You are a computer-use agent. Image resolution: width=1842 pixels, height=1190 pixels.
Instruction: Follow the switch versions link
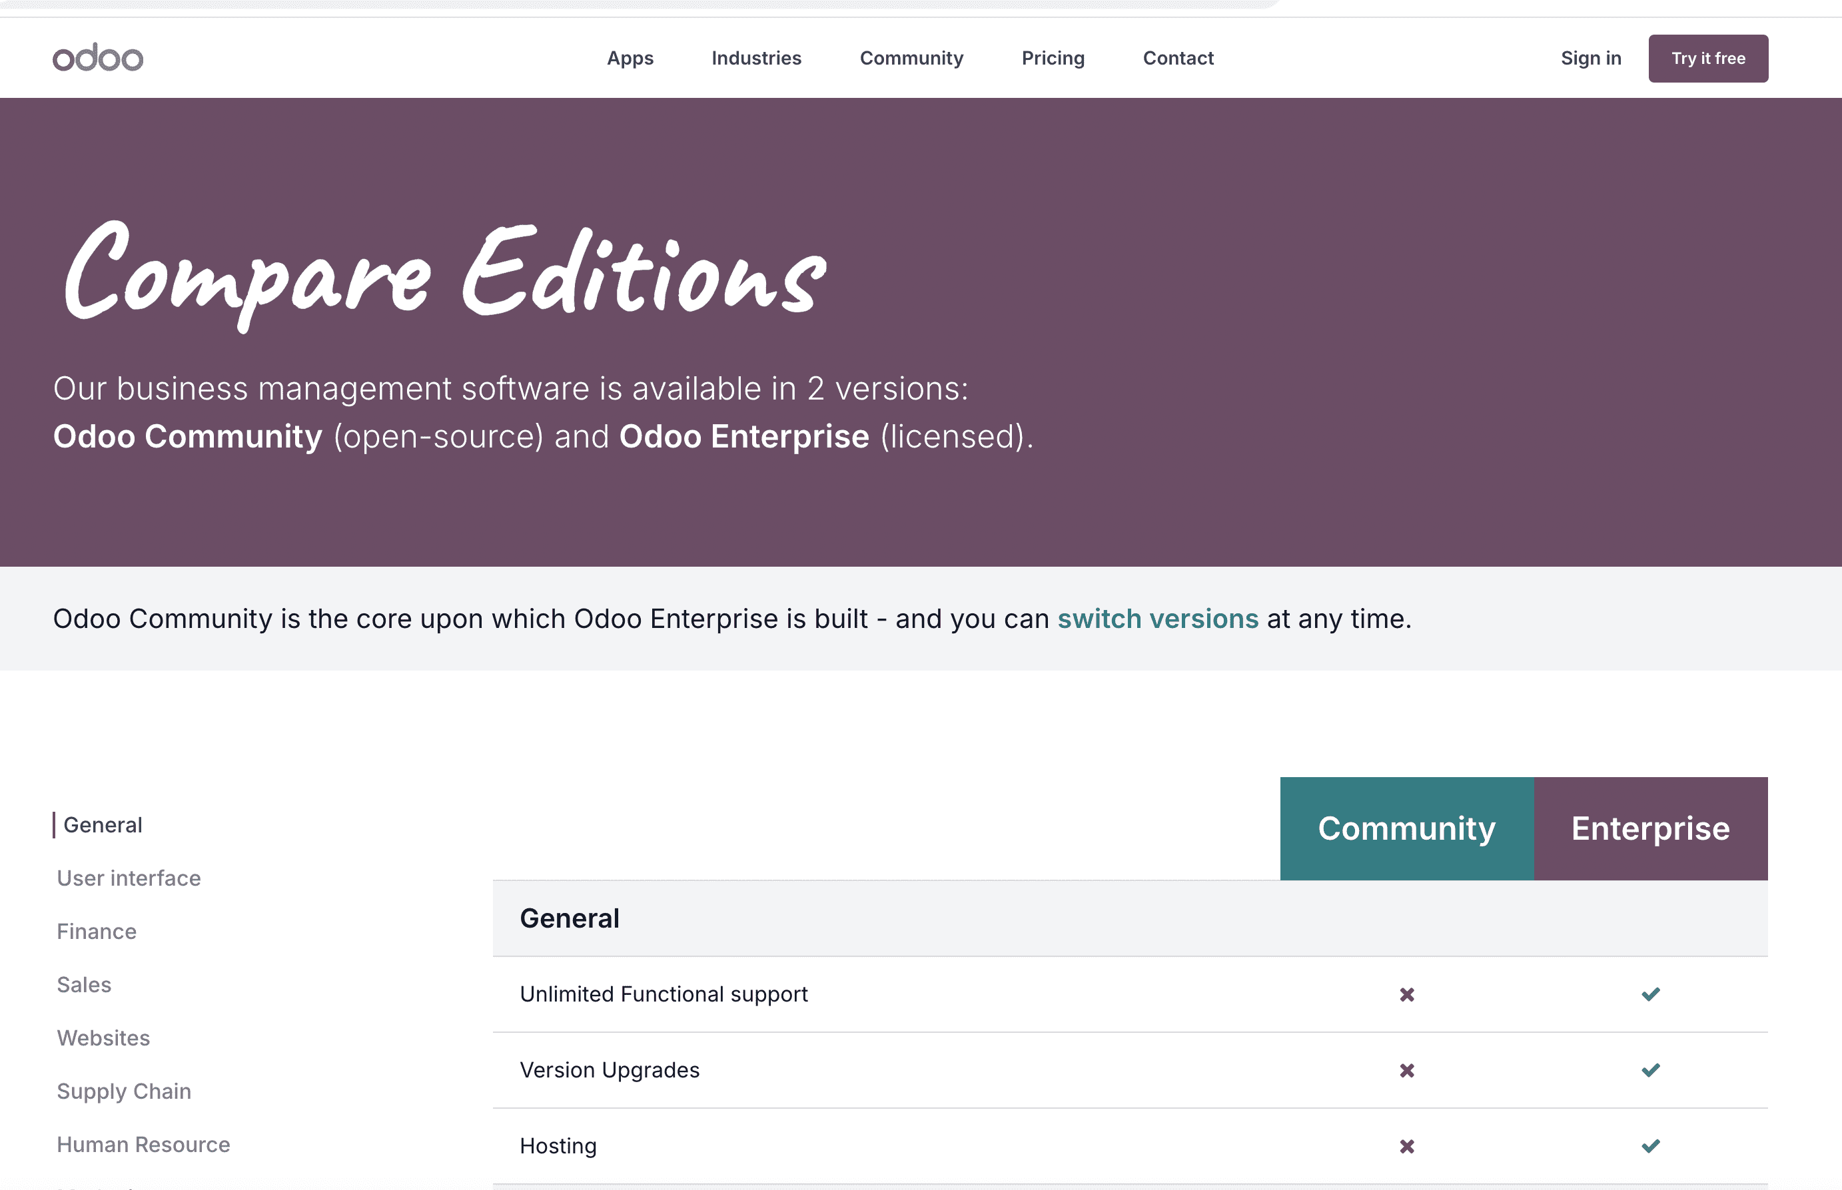point(1158,619)
